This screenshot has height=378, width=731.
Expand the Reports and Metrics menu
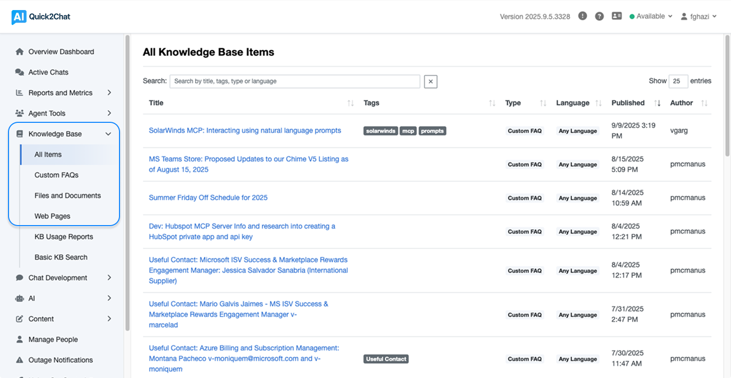(109, 93)
